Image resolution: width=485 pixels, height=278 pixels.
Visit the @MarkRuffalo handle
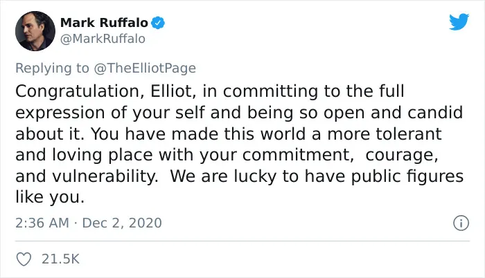pos(103,39)
